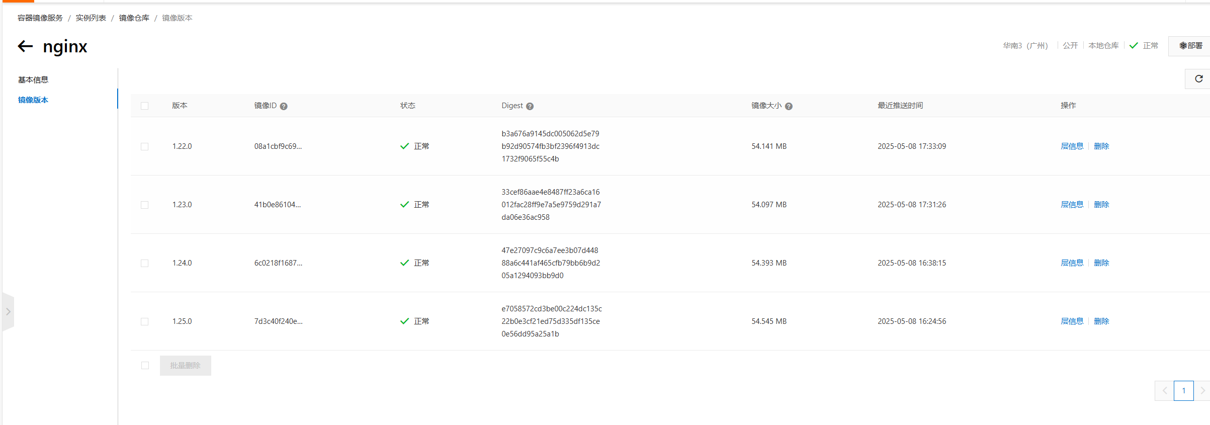Click size value 54.141 MB
1210x425 pixels.
[769, 146]
